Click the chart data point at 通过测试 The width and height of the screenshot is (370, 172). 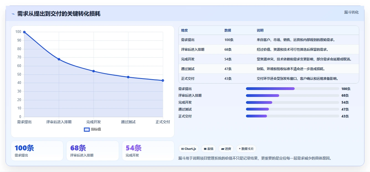128,77
